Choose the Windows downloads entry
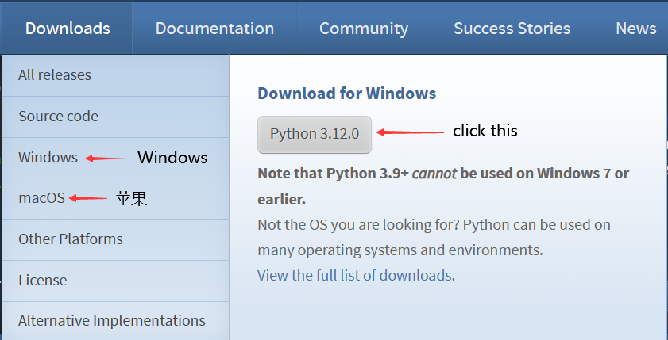 [x=116, y=158]
